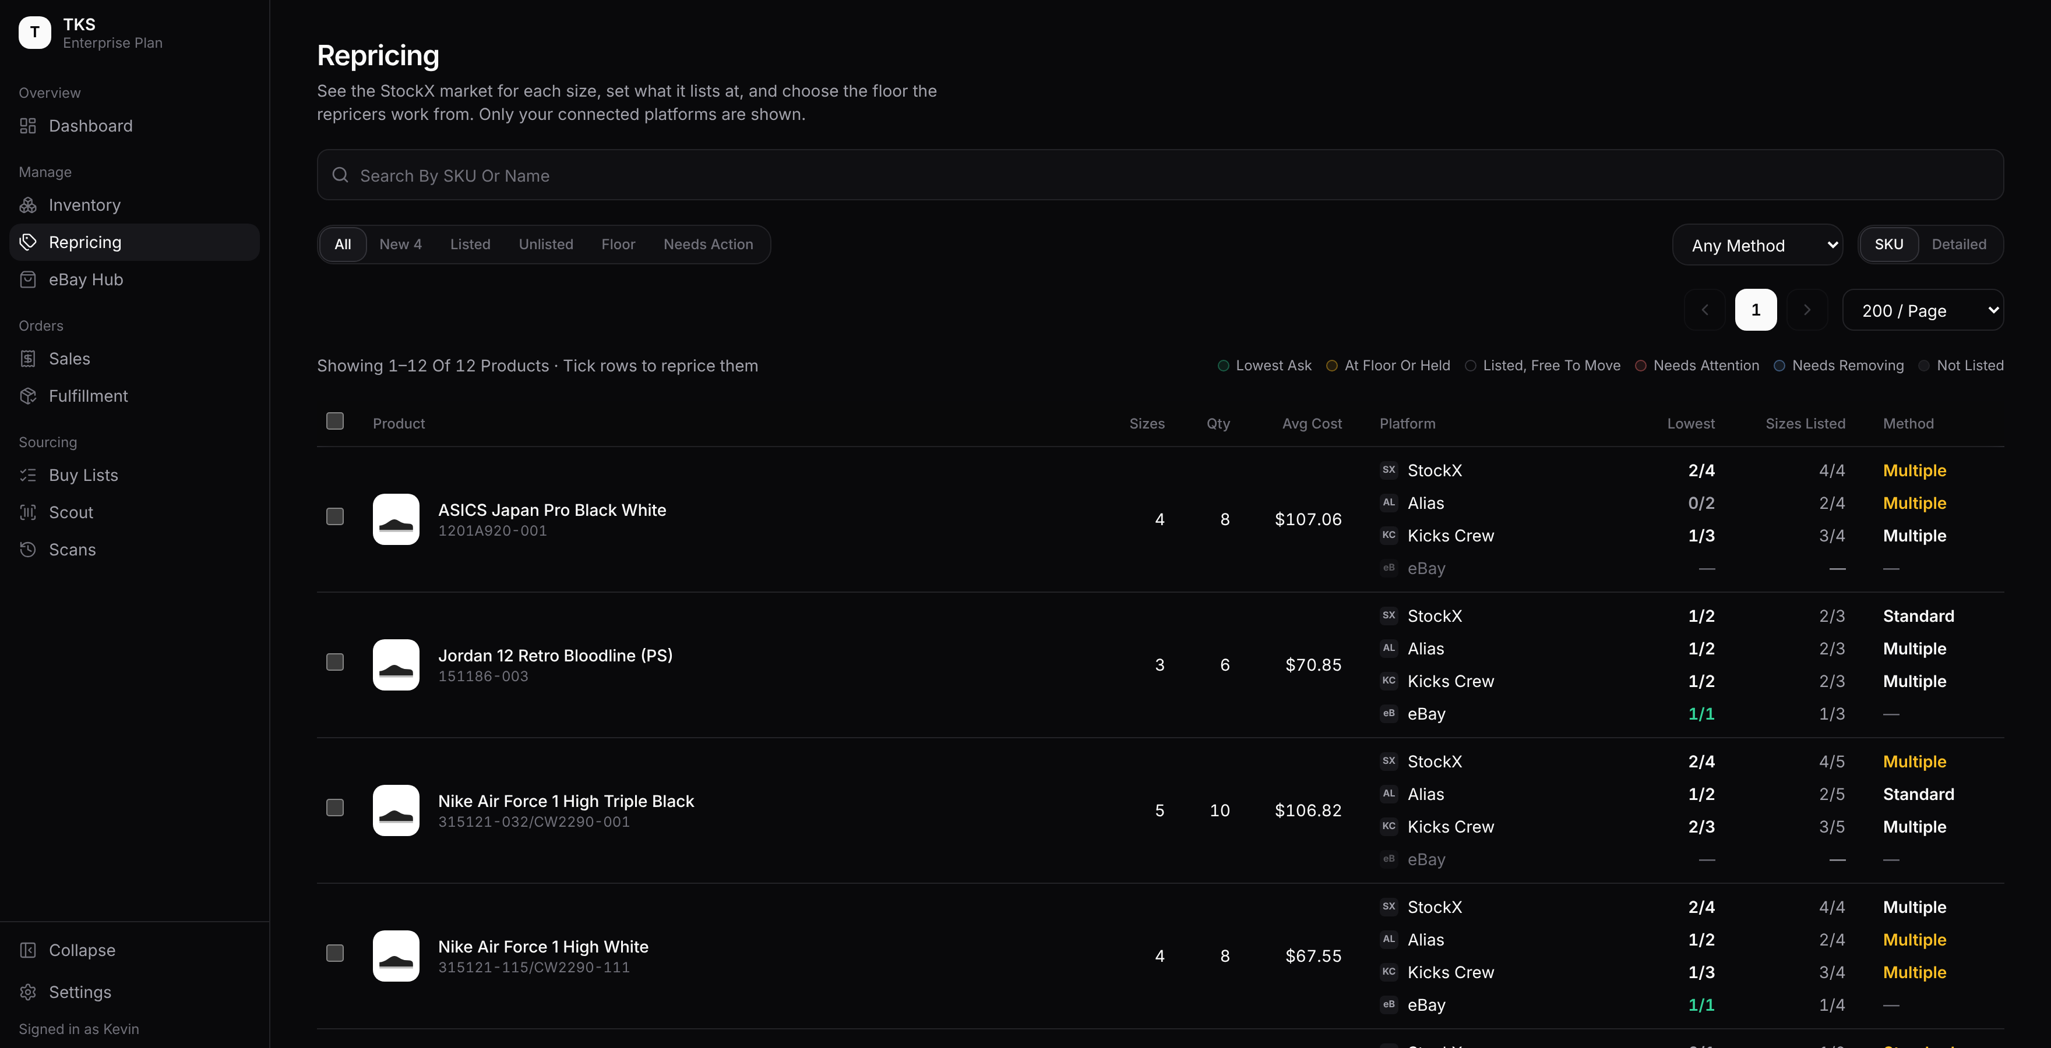The width and height of the screenshot is (2051, 1048).
Task: Click the Inventory boxes icon
Action: (x=28, y=206)
